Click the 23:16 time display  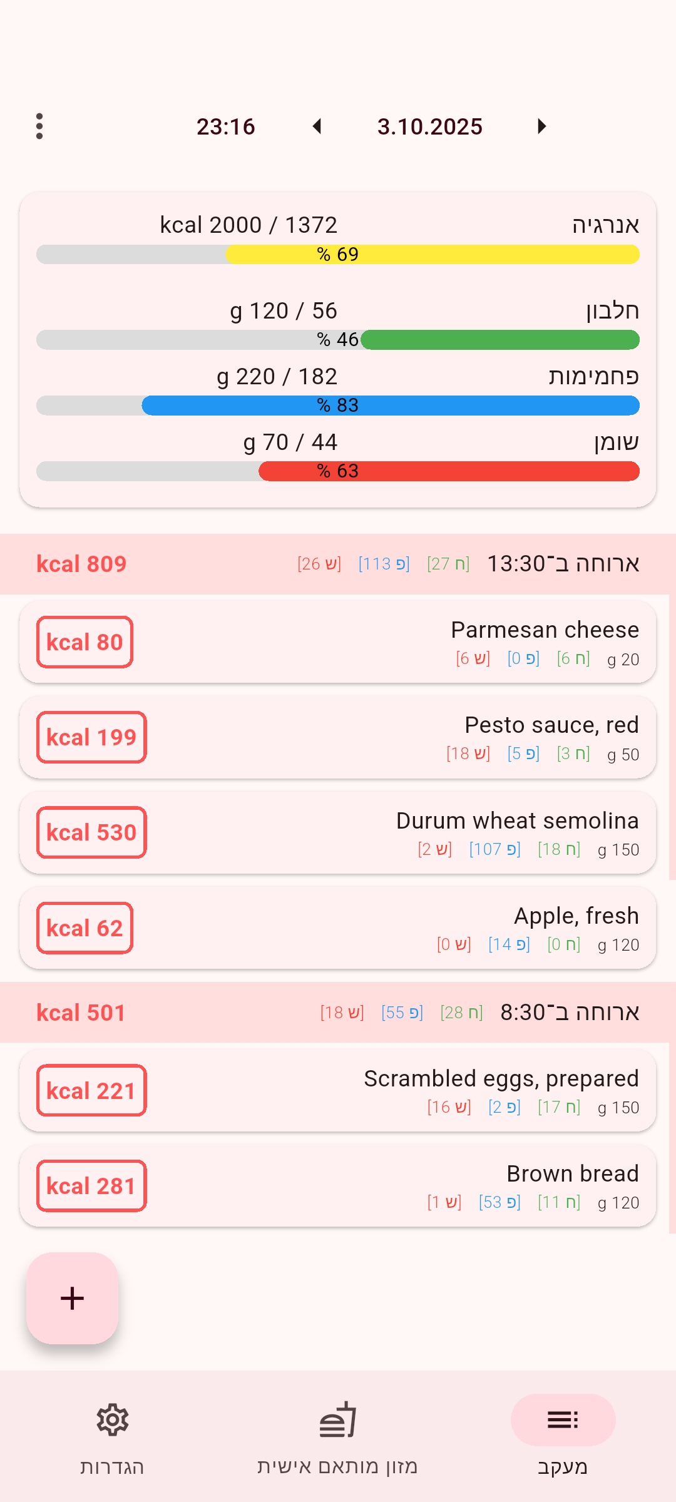point(226,127)
